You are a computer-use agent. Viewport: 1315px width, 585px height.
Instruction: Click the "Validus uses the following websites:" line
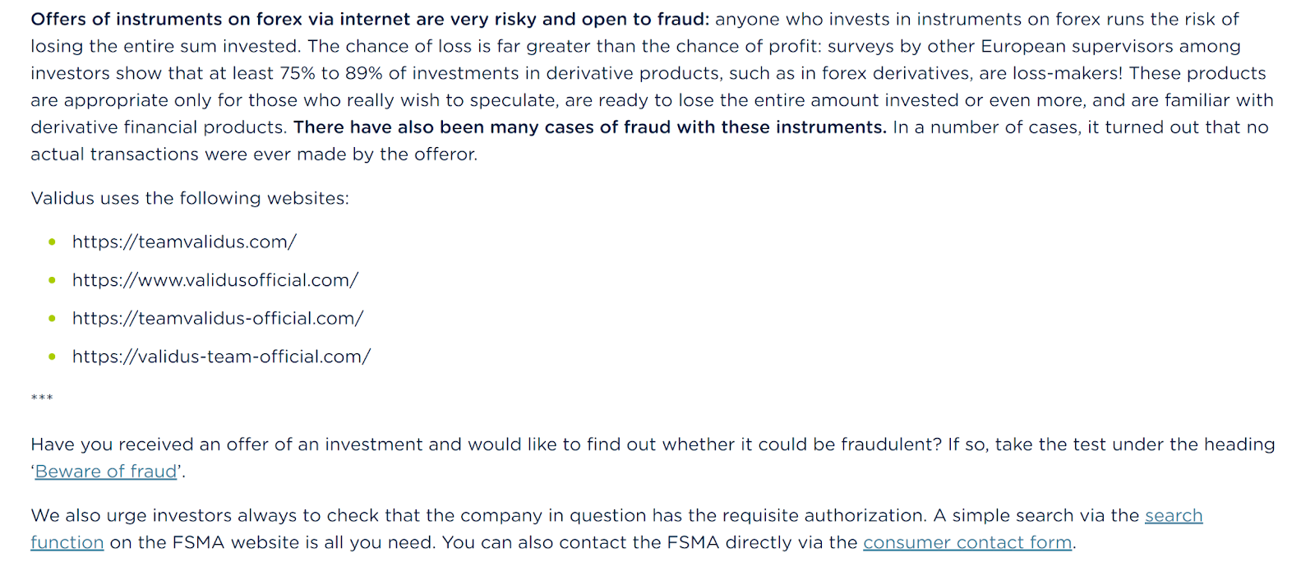pos(190,198)
